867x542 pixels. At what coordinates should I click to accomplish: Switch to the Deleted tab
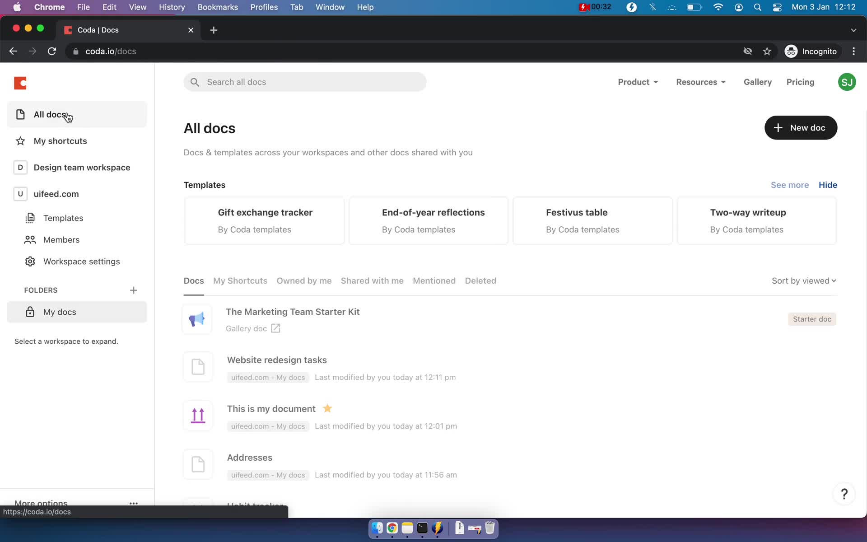point(480,281)
